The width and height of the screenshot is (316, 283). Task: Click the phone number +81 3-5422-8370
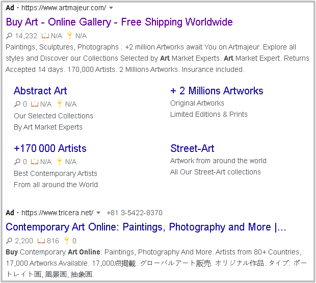tap(135, 213)
